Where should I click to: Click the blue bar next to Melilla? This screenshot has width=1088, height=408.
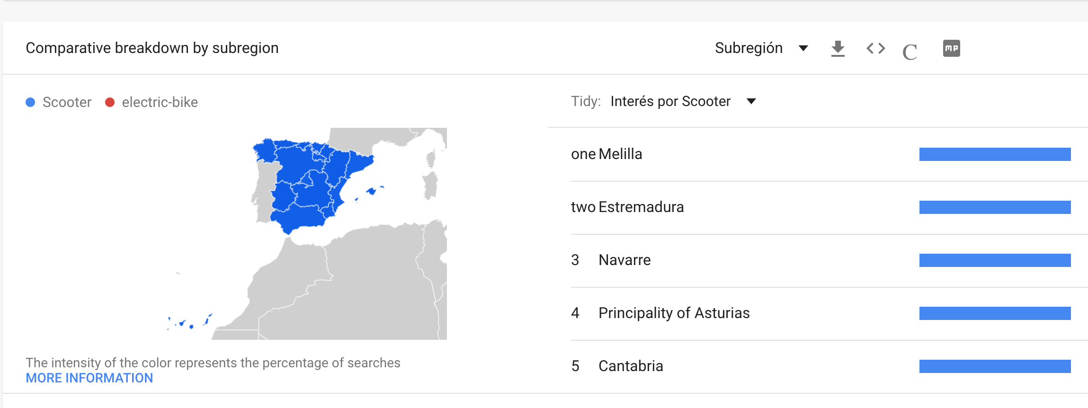click(x=995, y=153)
